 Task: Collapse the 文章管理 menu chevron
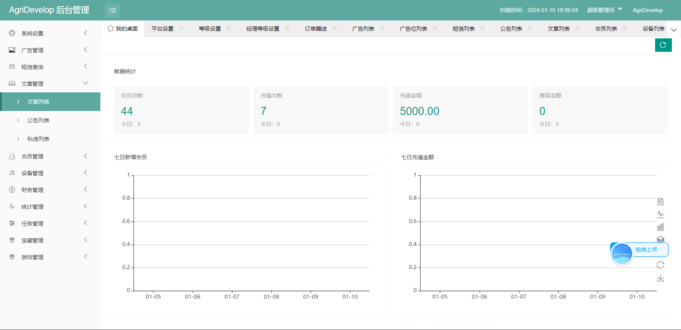tap(85, 83)
